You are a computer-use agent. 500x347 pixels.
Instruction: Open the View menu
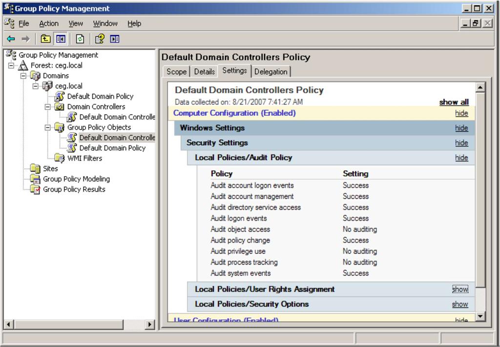tap(76, 23)
